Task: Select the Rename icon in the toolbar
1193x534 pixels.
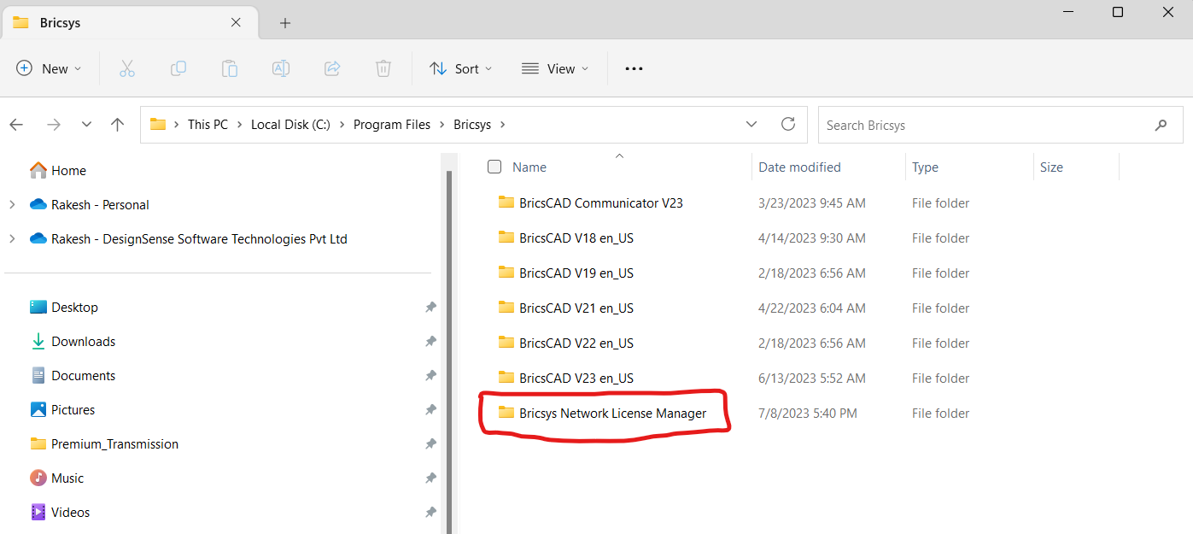Action: (x=280, y=68)
